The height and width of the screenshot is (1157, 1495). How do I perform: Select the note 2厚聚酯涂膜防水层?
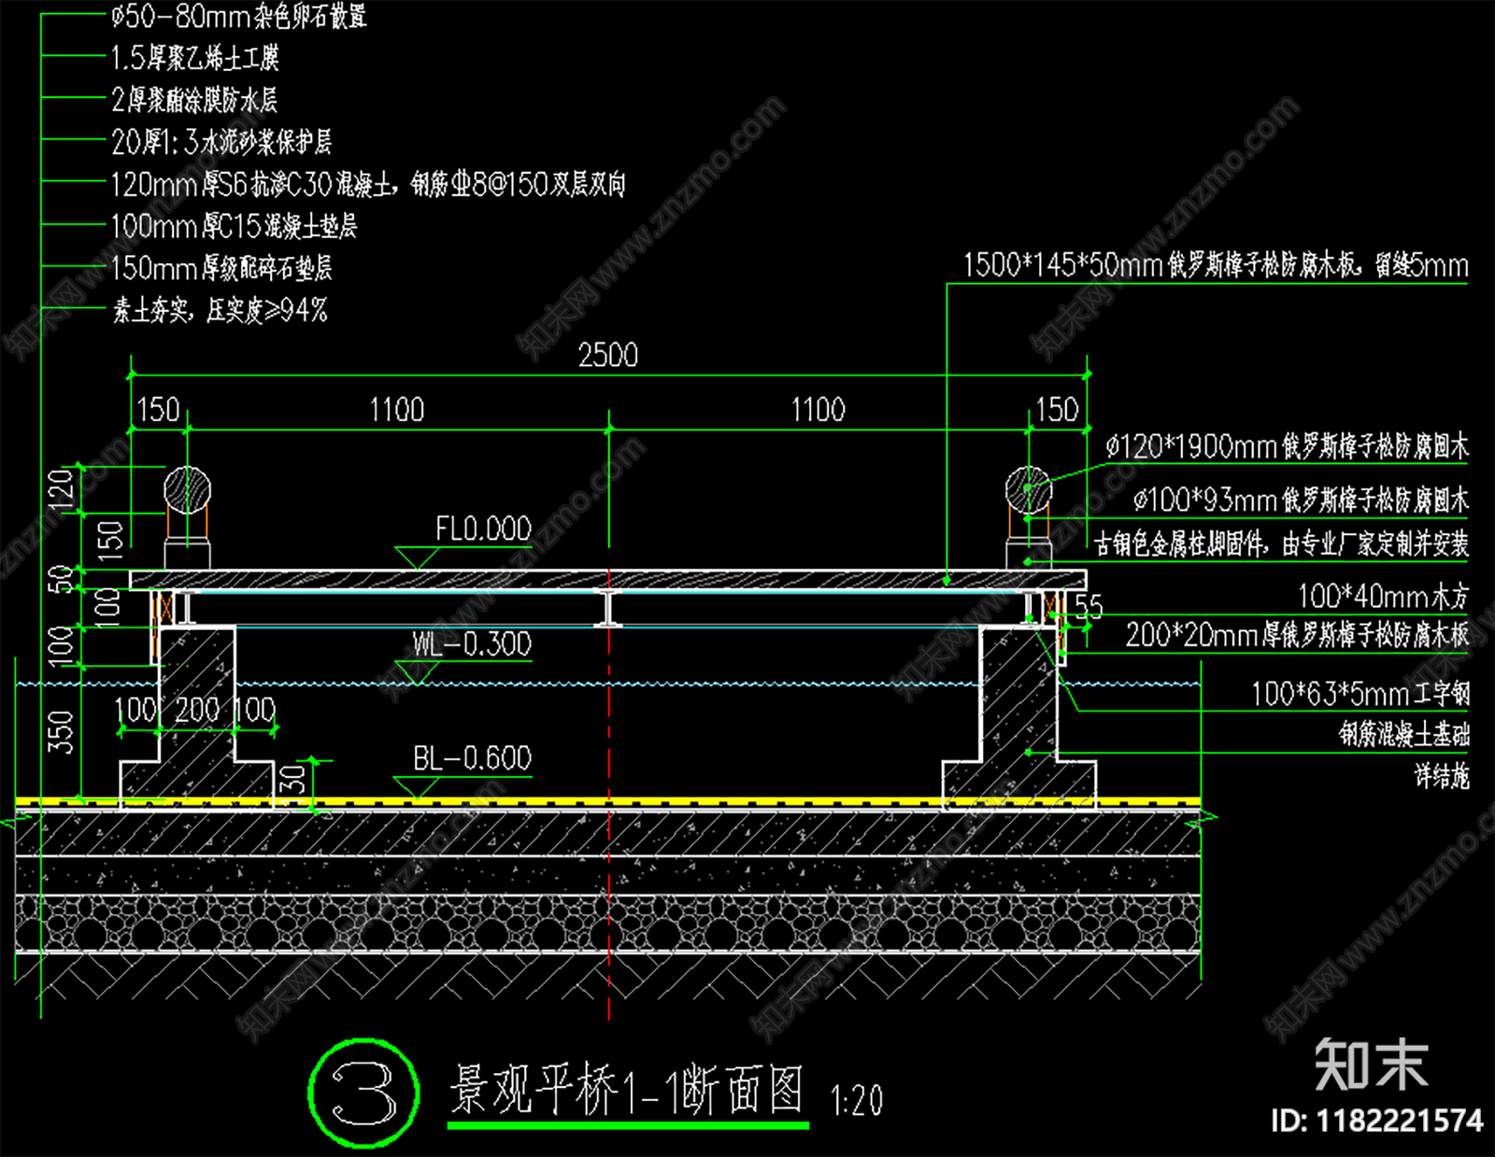(194, 100)
